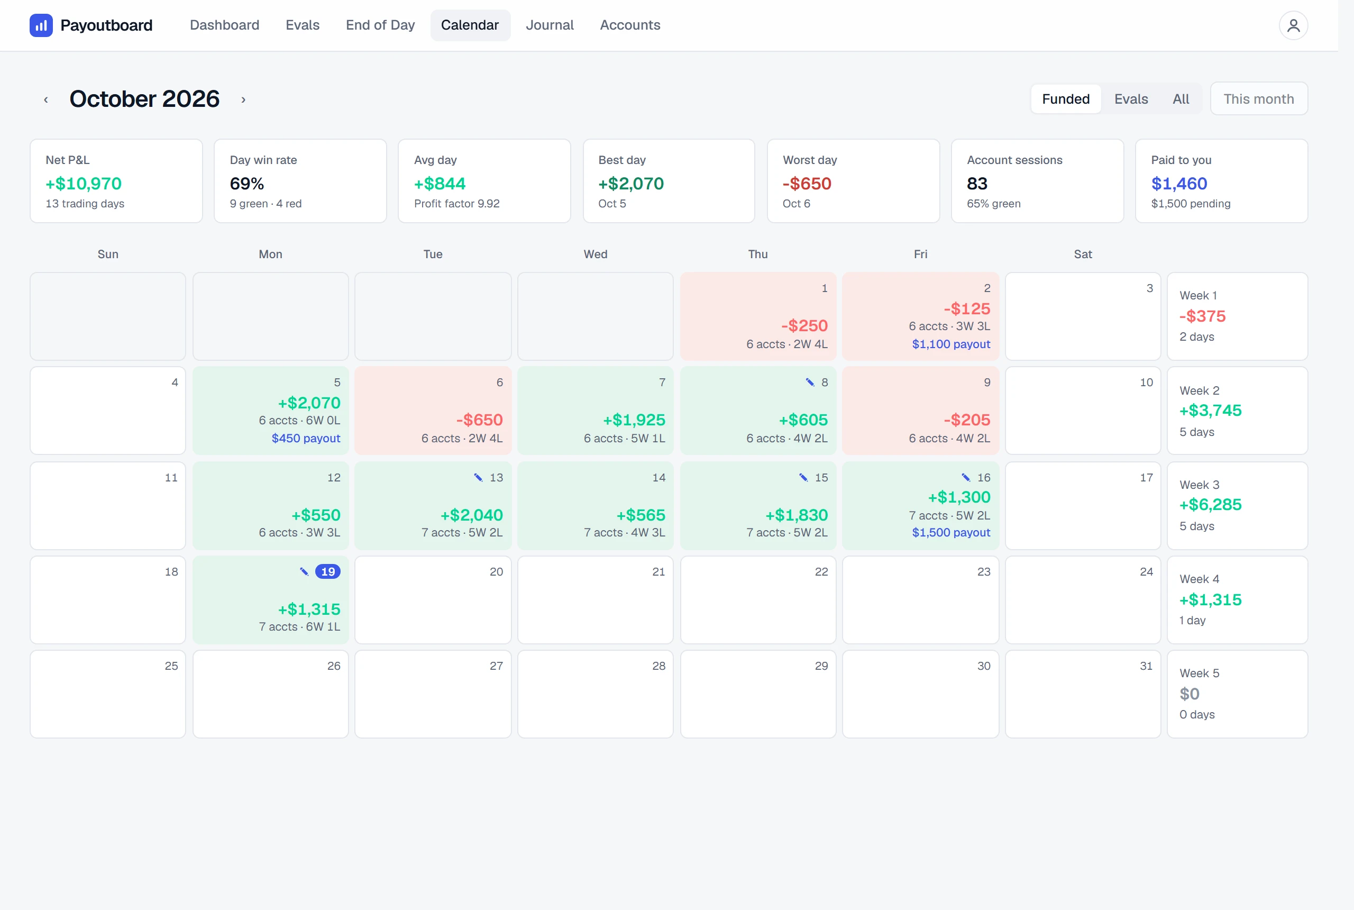Open the Week 2 summary card

(x=1237, y=411)
